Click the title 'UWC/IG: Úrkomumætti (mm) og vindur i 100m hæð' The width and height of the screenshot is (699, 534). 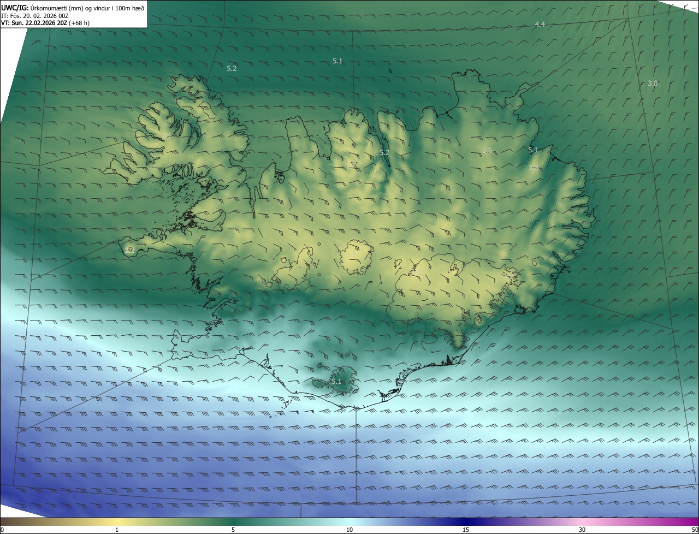72,8
